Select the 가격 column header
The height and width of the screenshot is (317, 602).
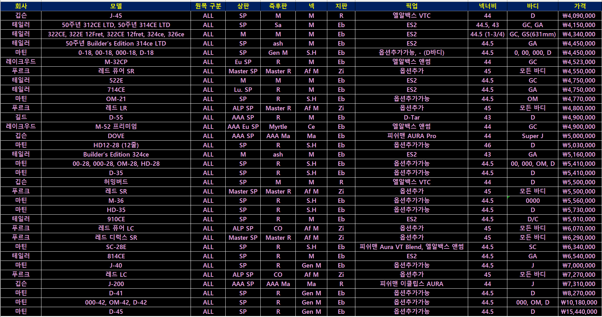coord(580,6)
